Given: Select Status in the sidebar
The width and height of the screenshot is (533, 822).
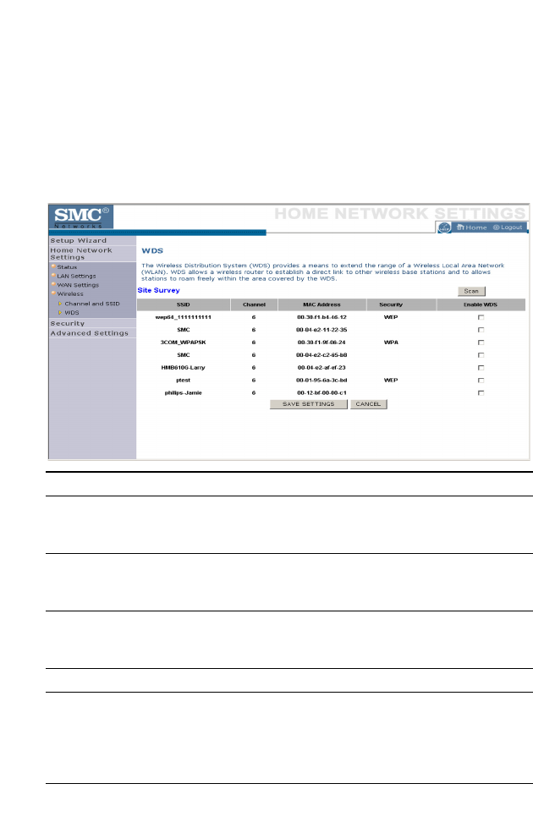Looking at the screenshot, I should tap(67, 267).
